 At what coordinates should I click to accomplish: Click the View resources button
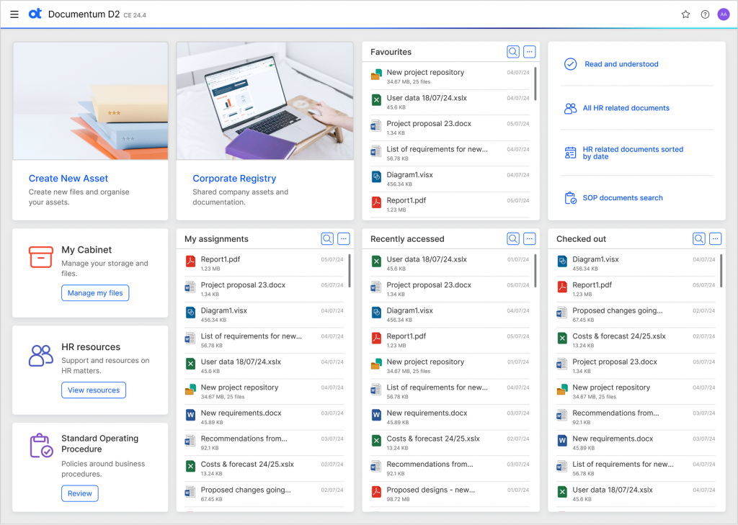tap(94, 390)
